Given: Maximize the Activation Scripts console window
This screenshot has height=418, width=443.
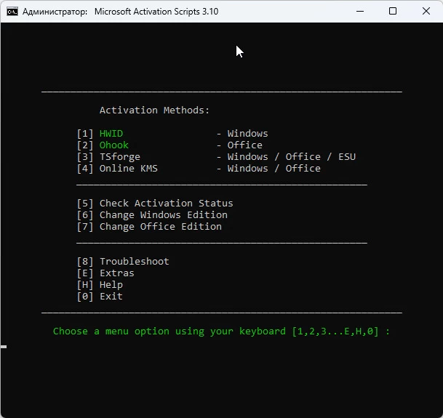Looking at the screenshot, I should pos(393,12).
